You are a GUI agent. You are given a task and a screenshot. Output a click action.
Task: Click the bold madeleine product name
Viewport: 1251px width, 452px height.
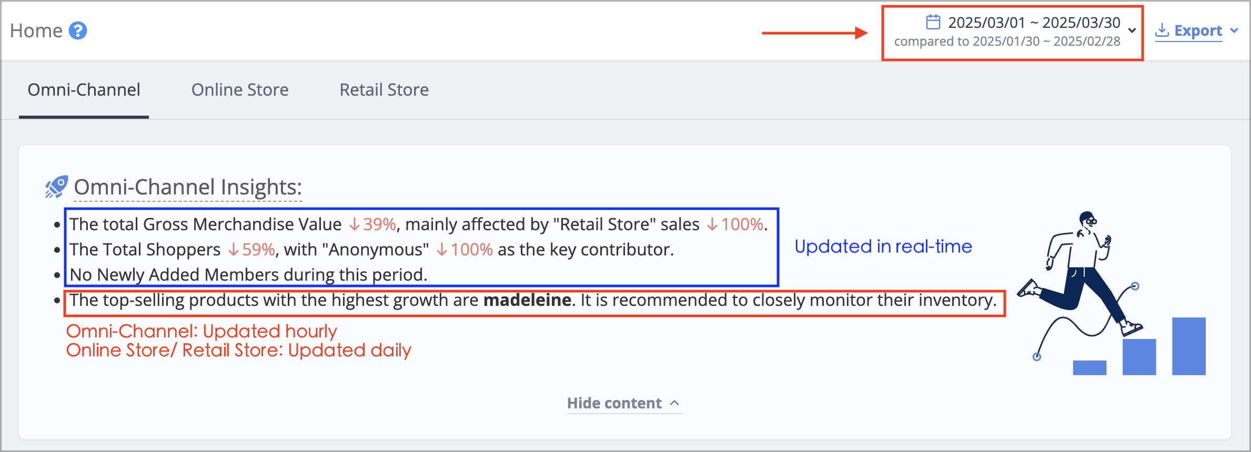pyautogui.click(x=527, y=300)
